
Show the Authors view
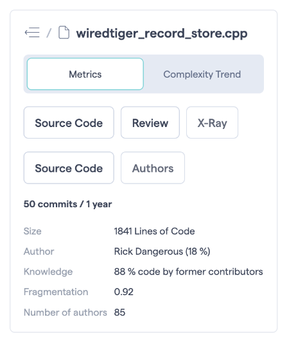[153, 167]
